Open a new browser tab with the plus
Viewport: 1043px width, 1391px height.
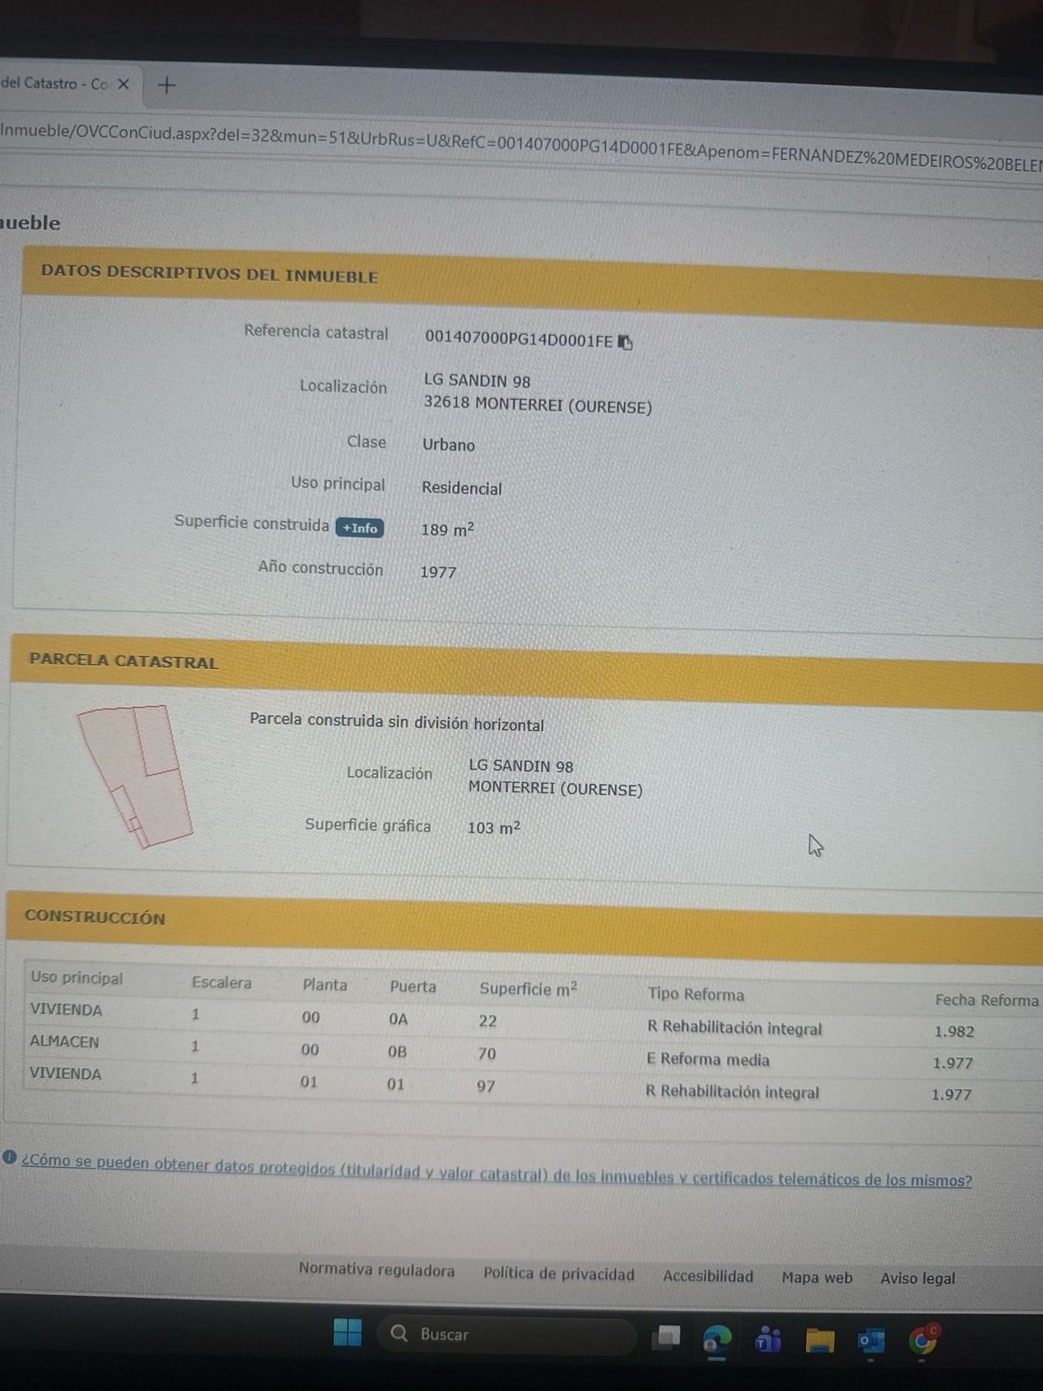pos(167,86)
